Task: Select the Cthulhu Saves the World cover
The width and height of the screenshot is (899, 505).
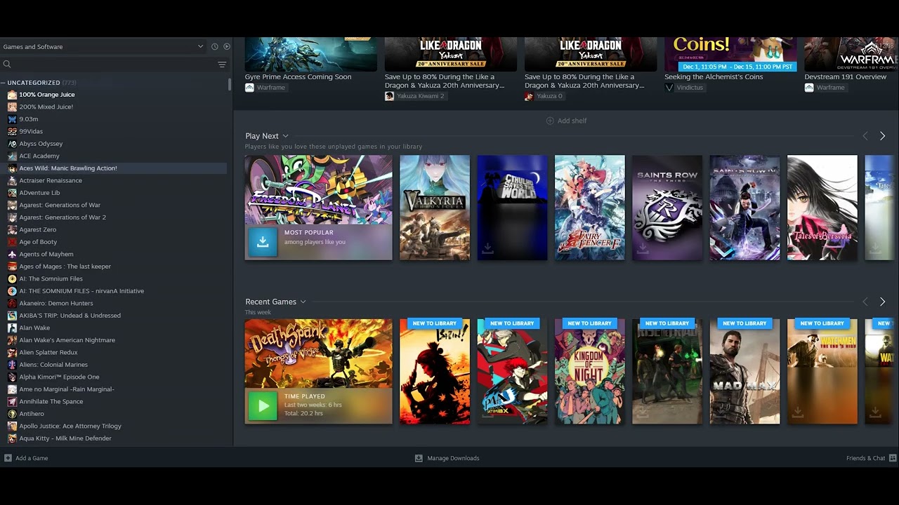Action: (512, 208)
